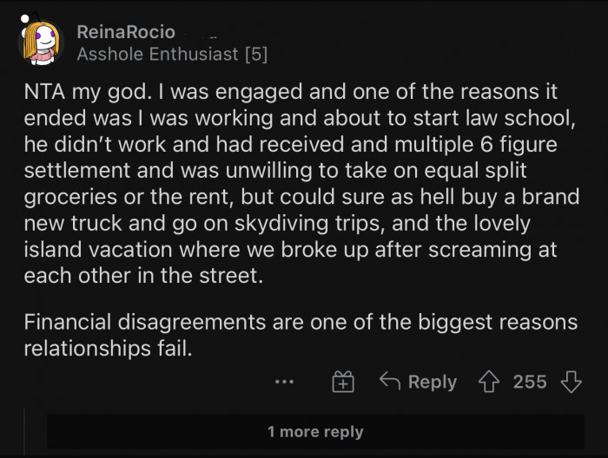The height and width of the screenshot is (458, 608).
Task: Click the phrase 'island vacation' in comment
Action: [x=85, y=250]
